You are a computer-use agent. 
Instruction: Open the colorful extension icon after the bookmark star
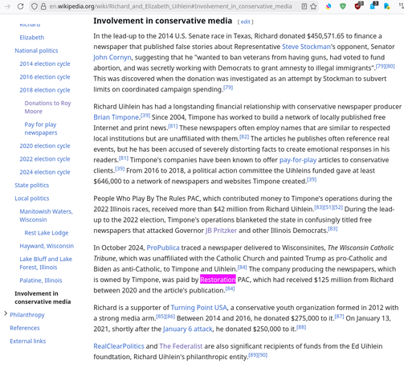click(329, 6)
